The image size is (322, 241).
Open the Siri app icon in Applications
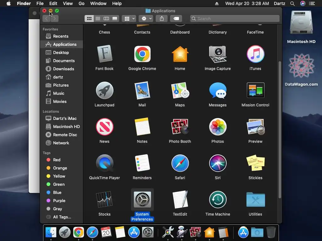click(x=218, y=163)
